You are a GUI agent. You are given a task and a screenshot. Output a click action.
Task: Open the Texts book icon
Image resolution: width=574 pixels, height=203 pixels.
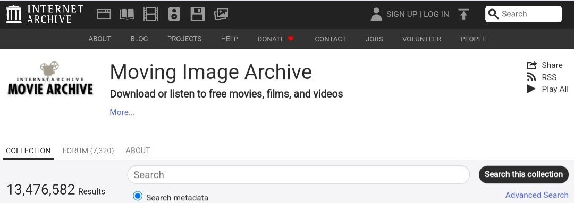(127, 14)
